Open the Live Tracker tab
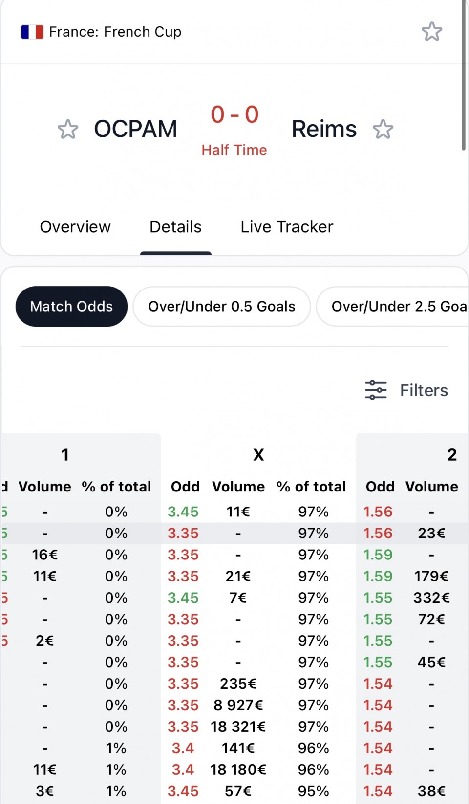 (287, 227)
